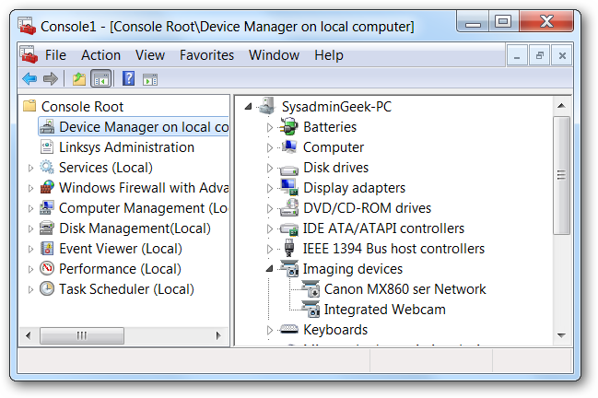Click the Windows Firewall icon in tree
This screenshot has height=398, width=598.
point(47,188)
